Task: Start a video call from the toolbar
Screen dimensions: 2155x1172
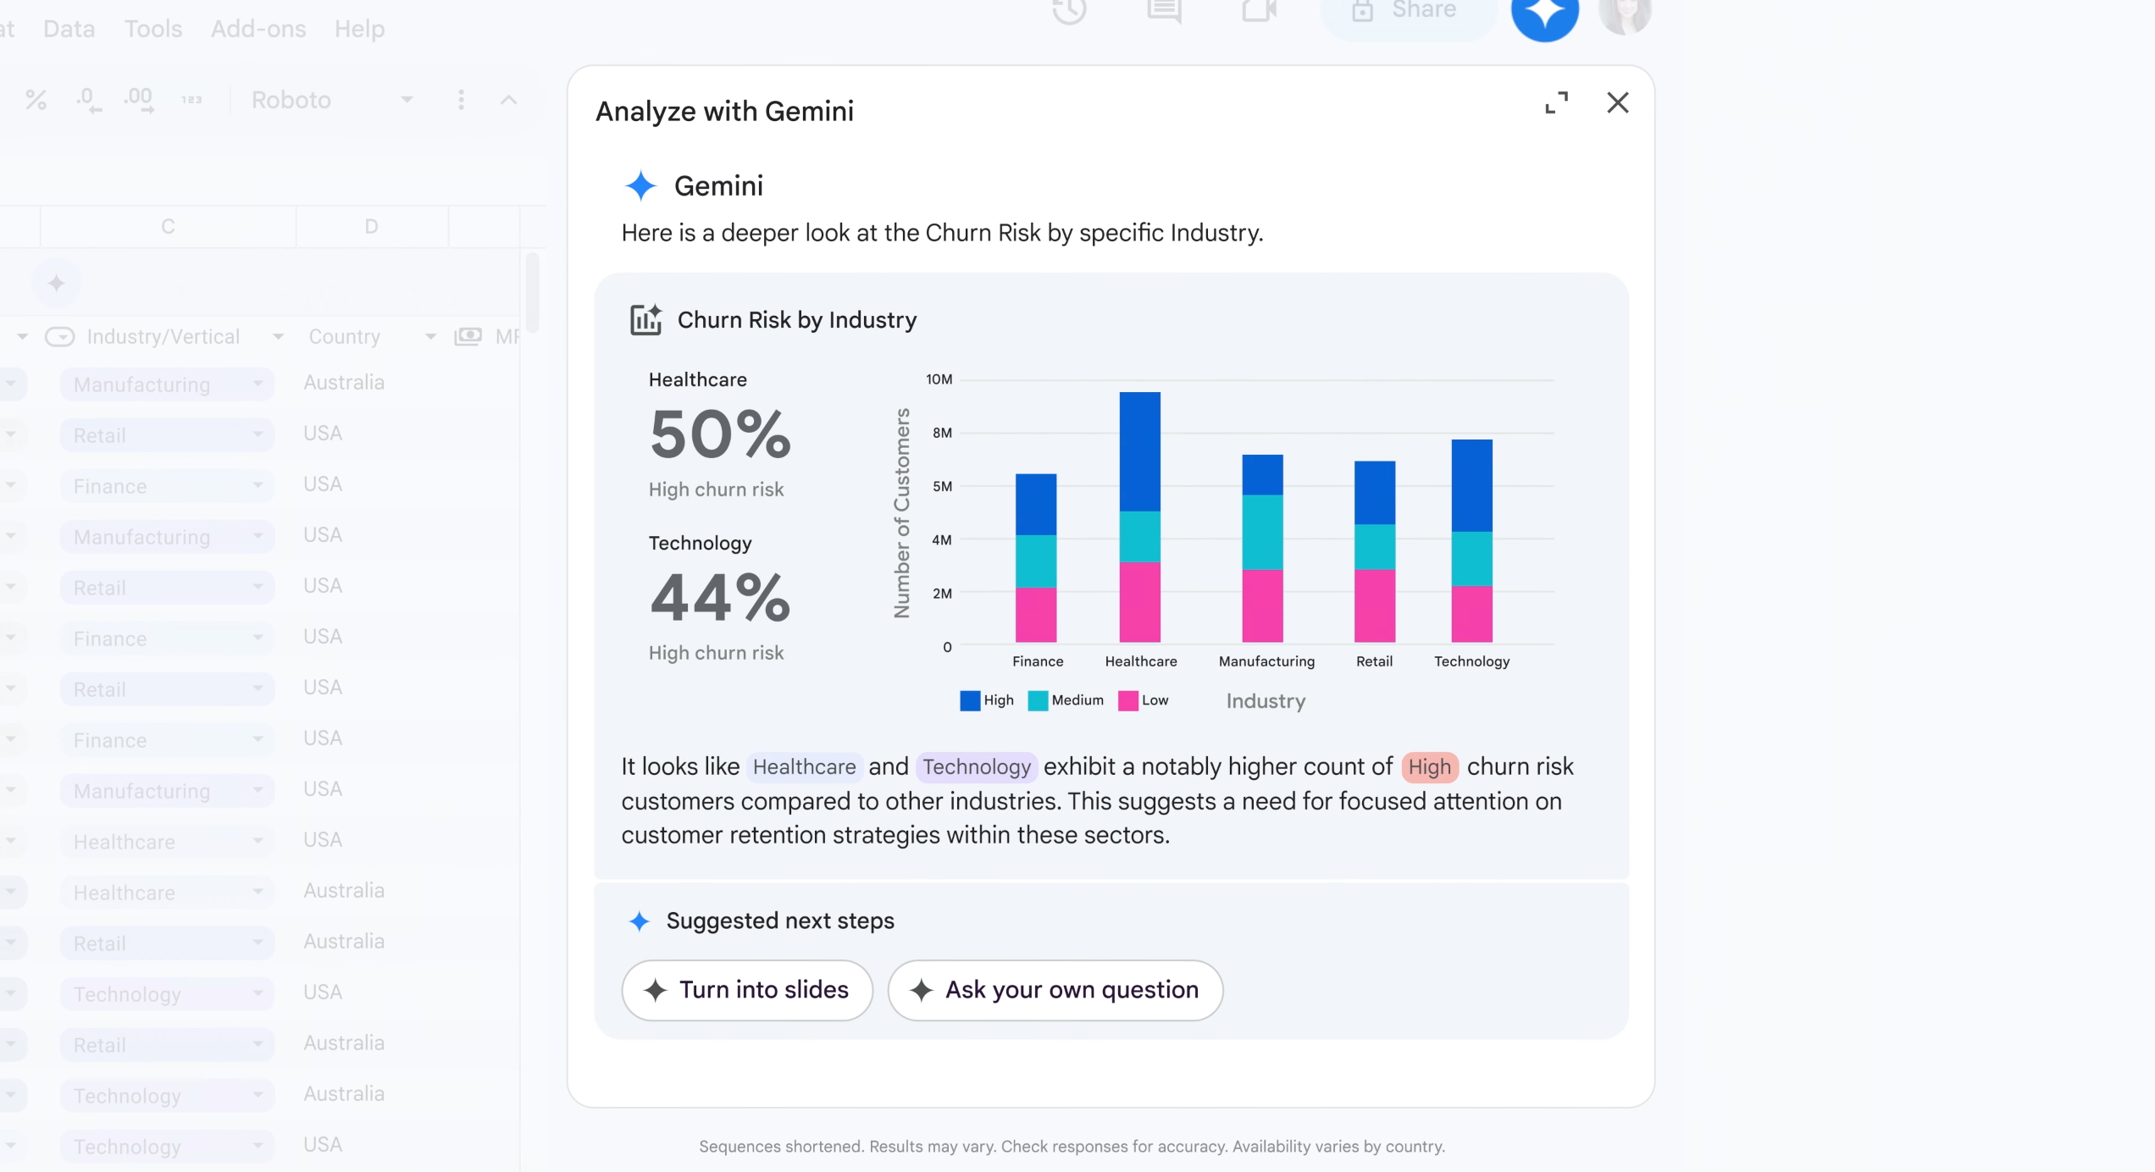Action: coord(1259,12)
